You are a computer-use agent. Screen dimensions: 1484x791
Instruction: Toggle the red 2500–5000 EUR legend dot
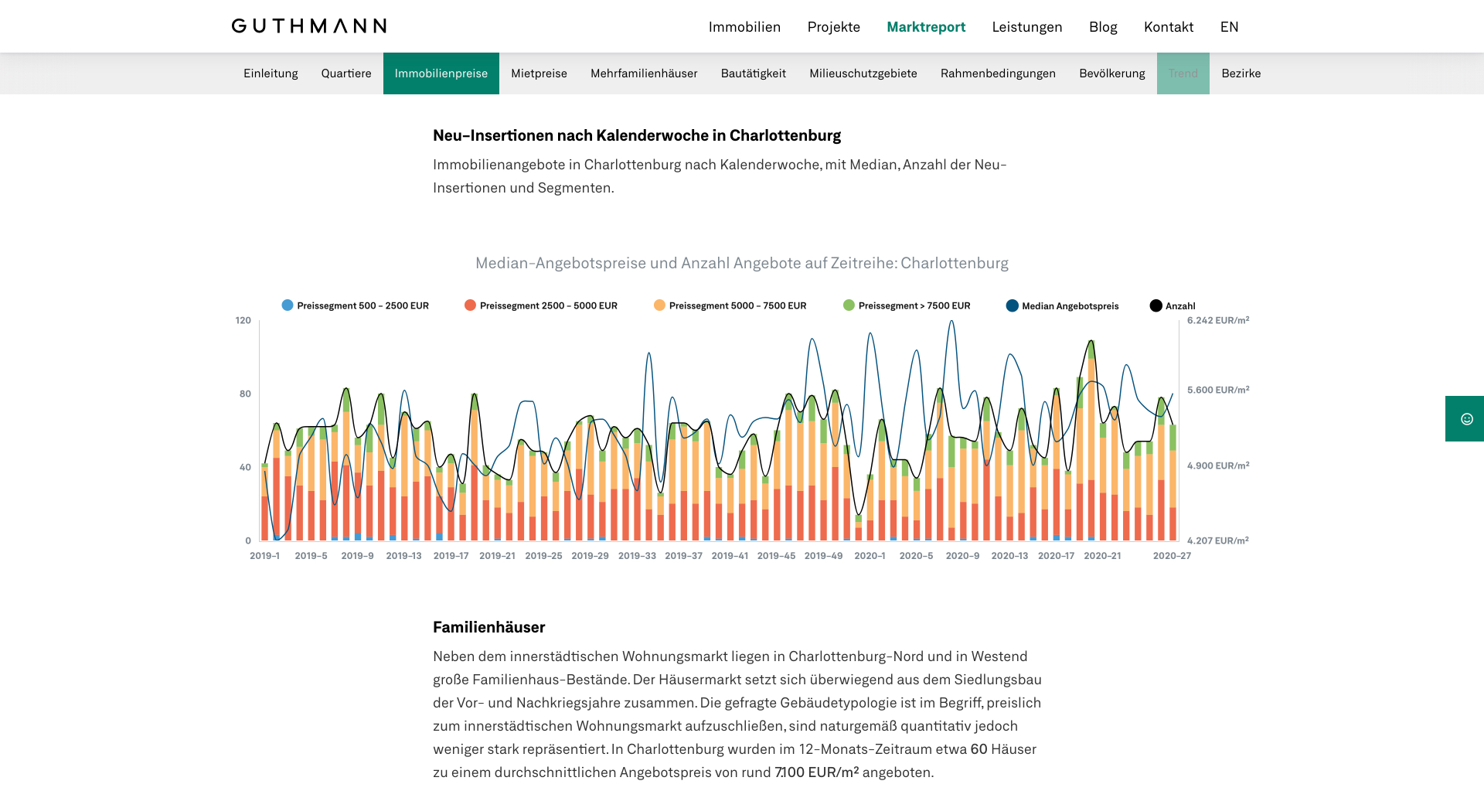[x=470, y=305]
